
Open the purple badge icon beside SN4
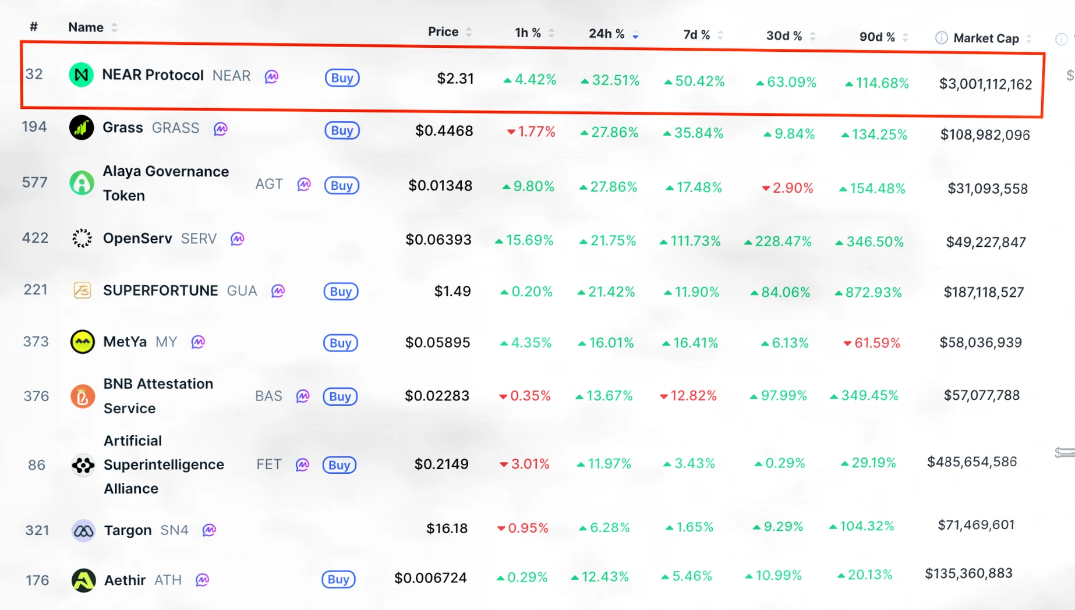coord(209,530)
